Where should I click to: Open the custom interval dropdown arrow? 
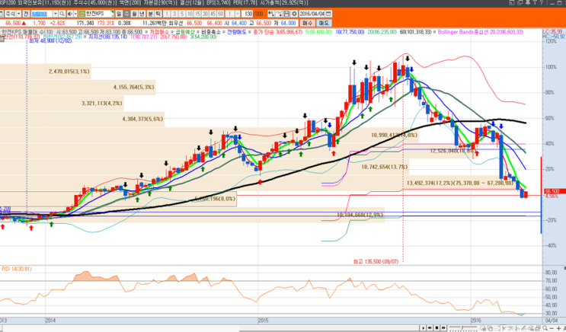tap(237, 14)
